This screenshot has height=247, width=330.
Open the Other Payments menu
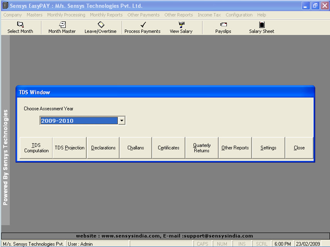143,15
